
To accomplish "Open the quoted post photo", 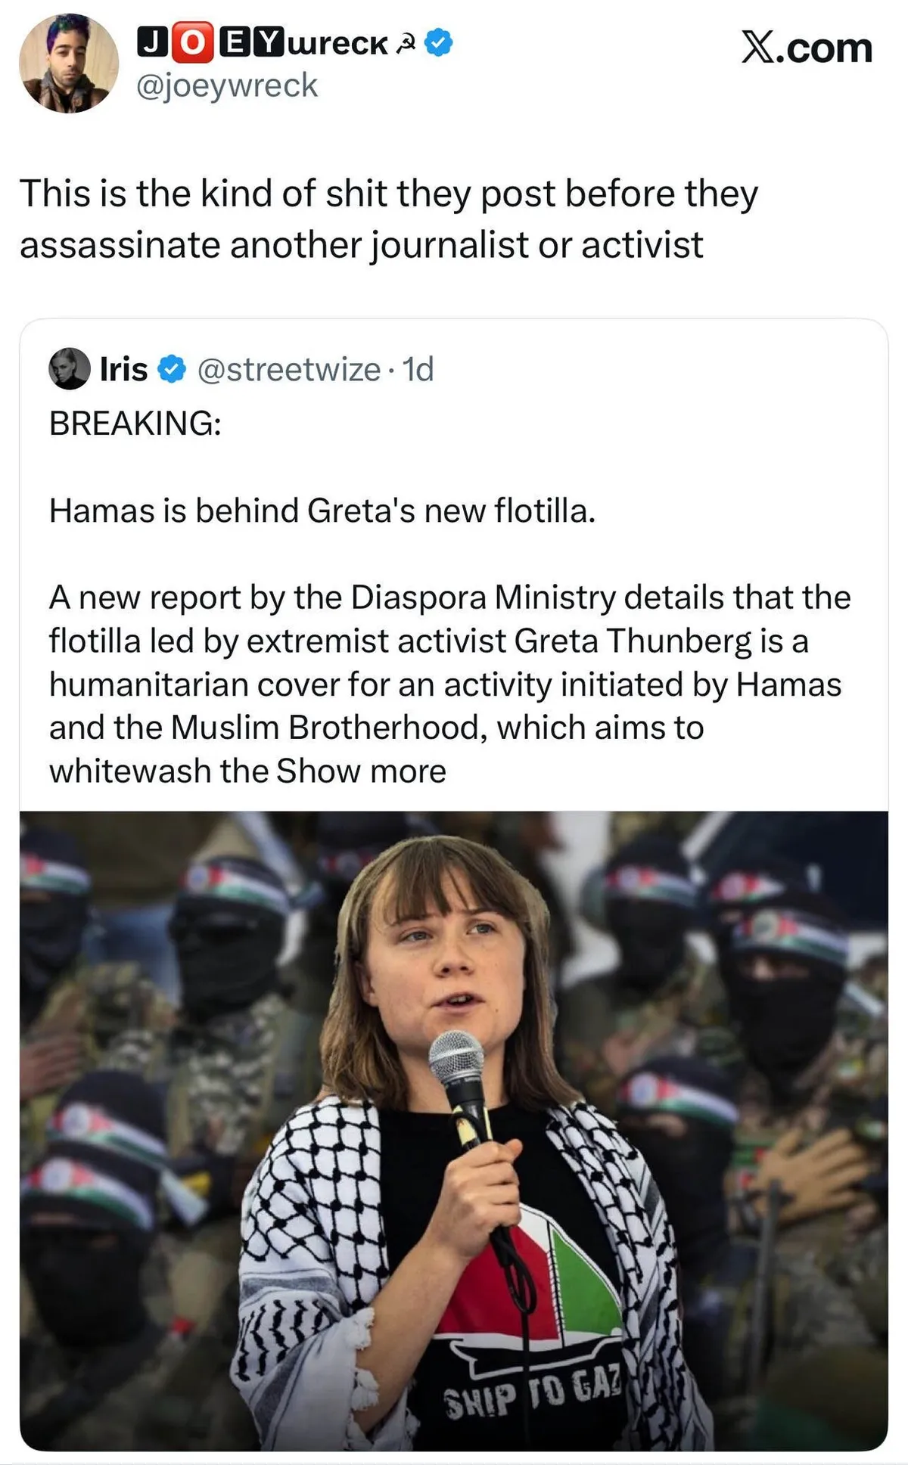I will [x=454, y=1130].
